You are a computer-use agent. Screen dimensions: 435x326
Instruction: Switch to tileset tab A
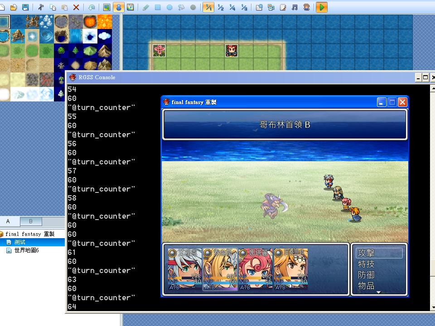(x=8, y=221)
